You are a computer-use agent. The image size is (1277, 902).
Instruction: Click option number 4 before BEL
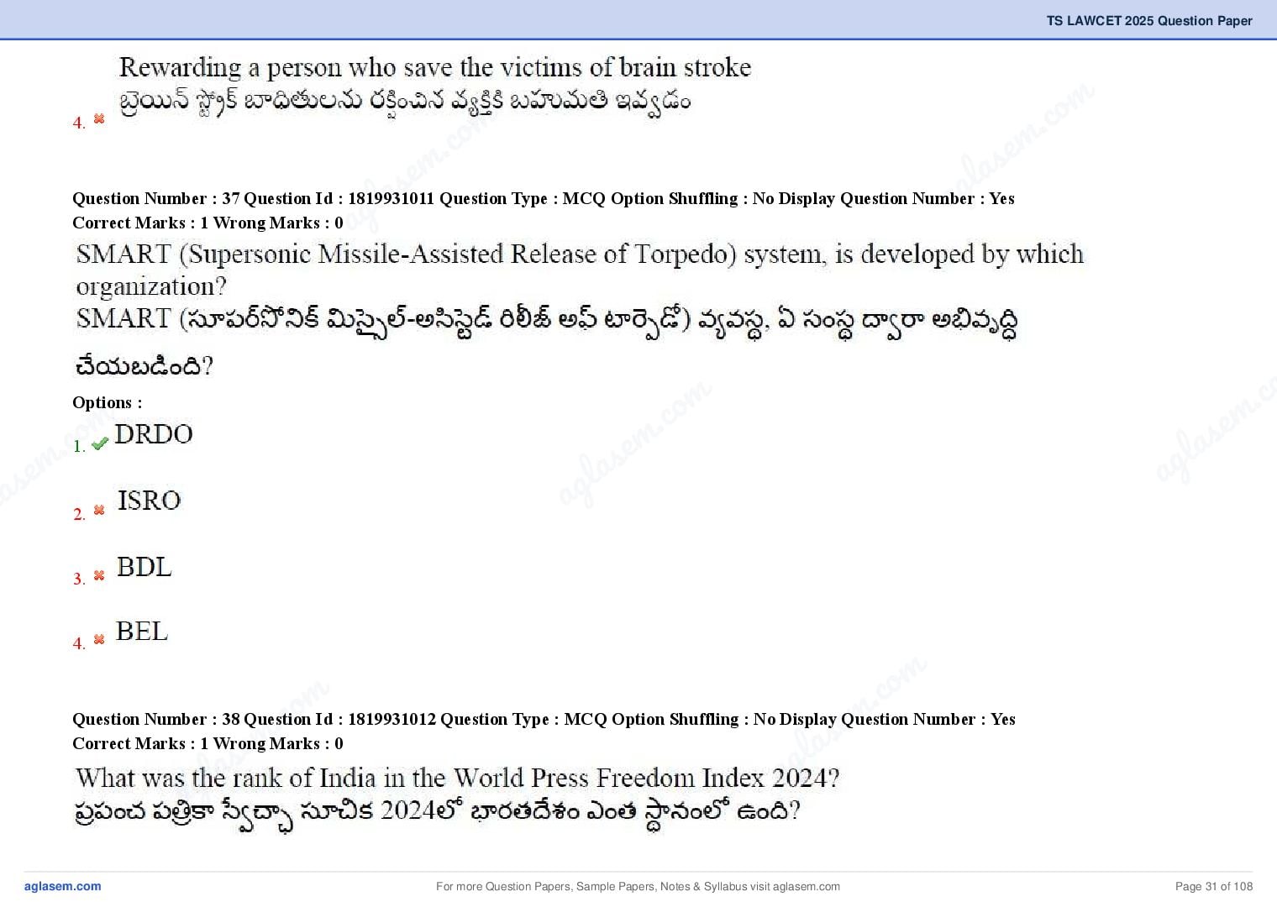coord(80,643)
